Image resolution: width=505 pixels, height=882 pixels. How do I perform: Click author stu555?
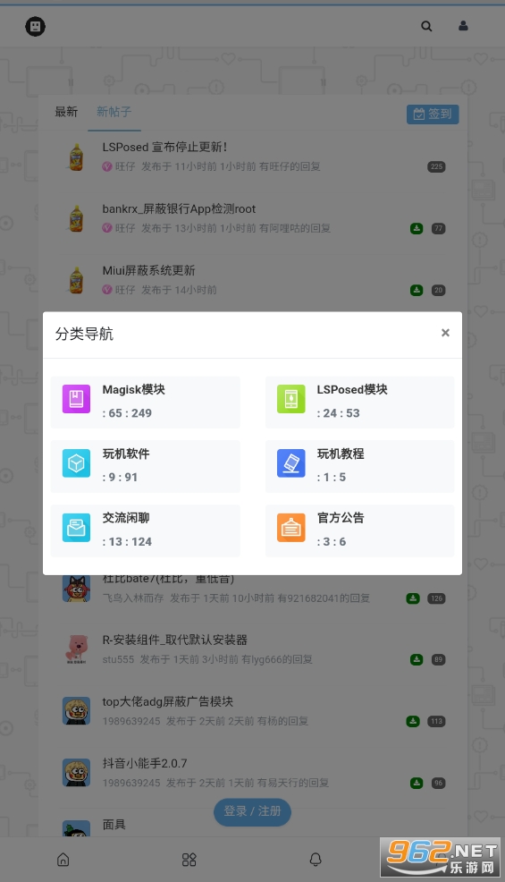(118, 659)
